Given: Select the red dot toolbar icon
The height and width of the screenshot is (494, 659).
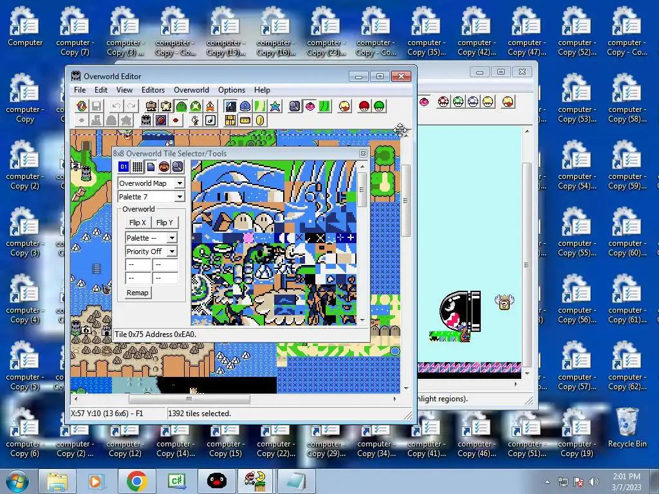Looking at the screenshot, I should [x=176, y=120].
